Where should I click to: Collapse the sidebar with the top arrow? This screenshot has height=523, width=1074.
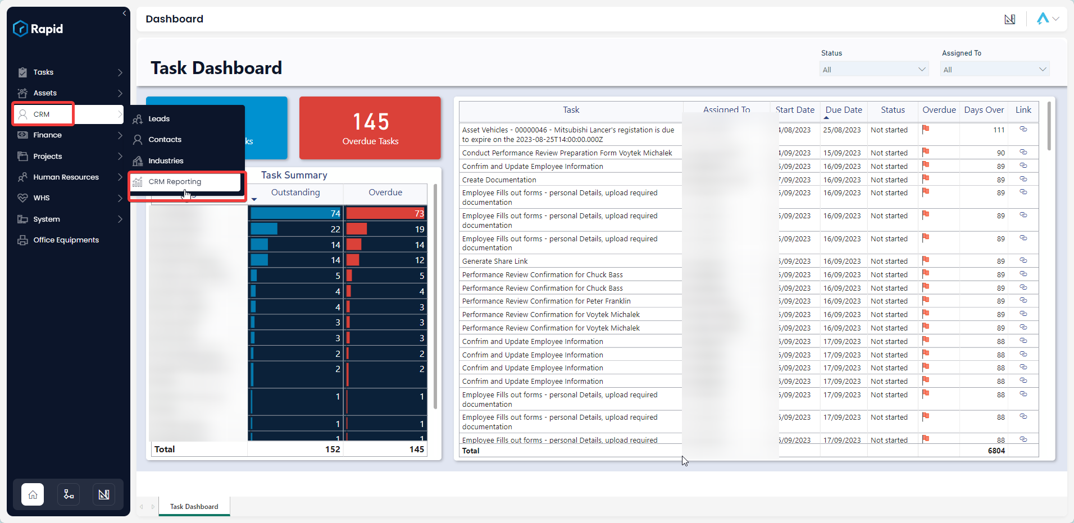124,13
